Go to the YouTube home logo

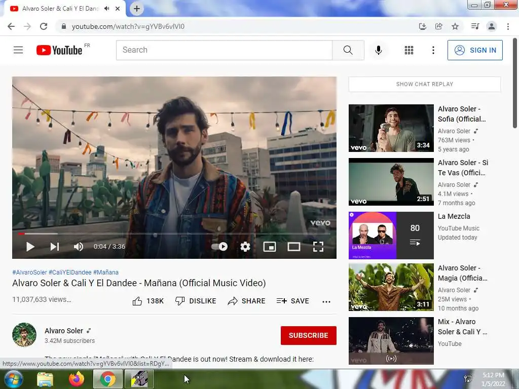coord(59,50)
